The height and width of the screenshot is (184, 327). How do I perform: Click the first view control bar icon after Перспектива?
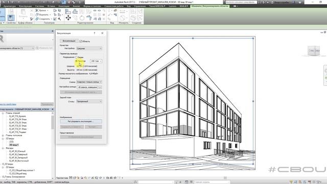[71, 178]
